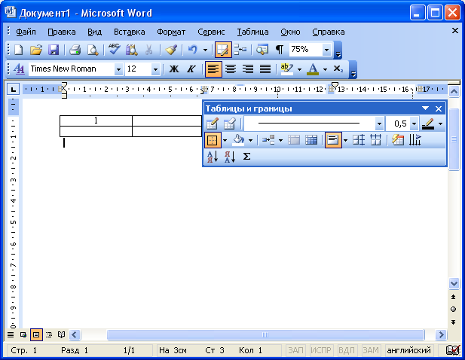Change text direction
This screenshot has height=360, width=465.
click(415, 140)
